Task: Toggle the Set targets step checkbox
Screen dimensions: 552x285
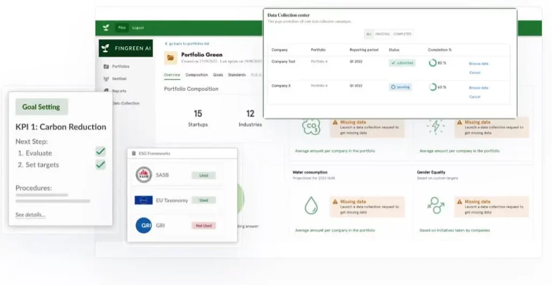Action: point(100,164)
